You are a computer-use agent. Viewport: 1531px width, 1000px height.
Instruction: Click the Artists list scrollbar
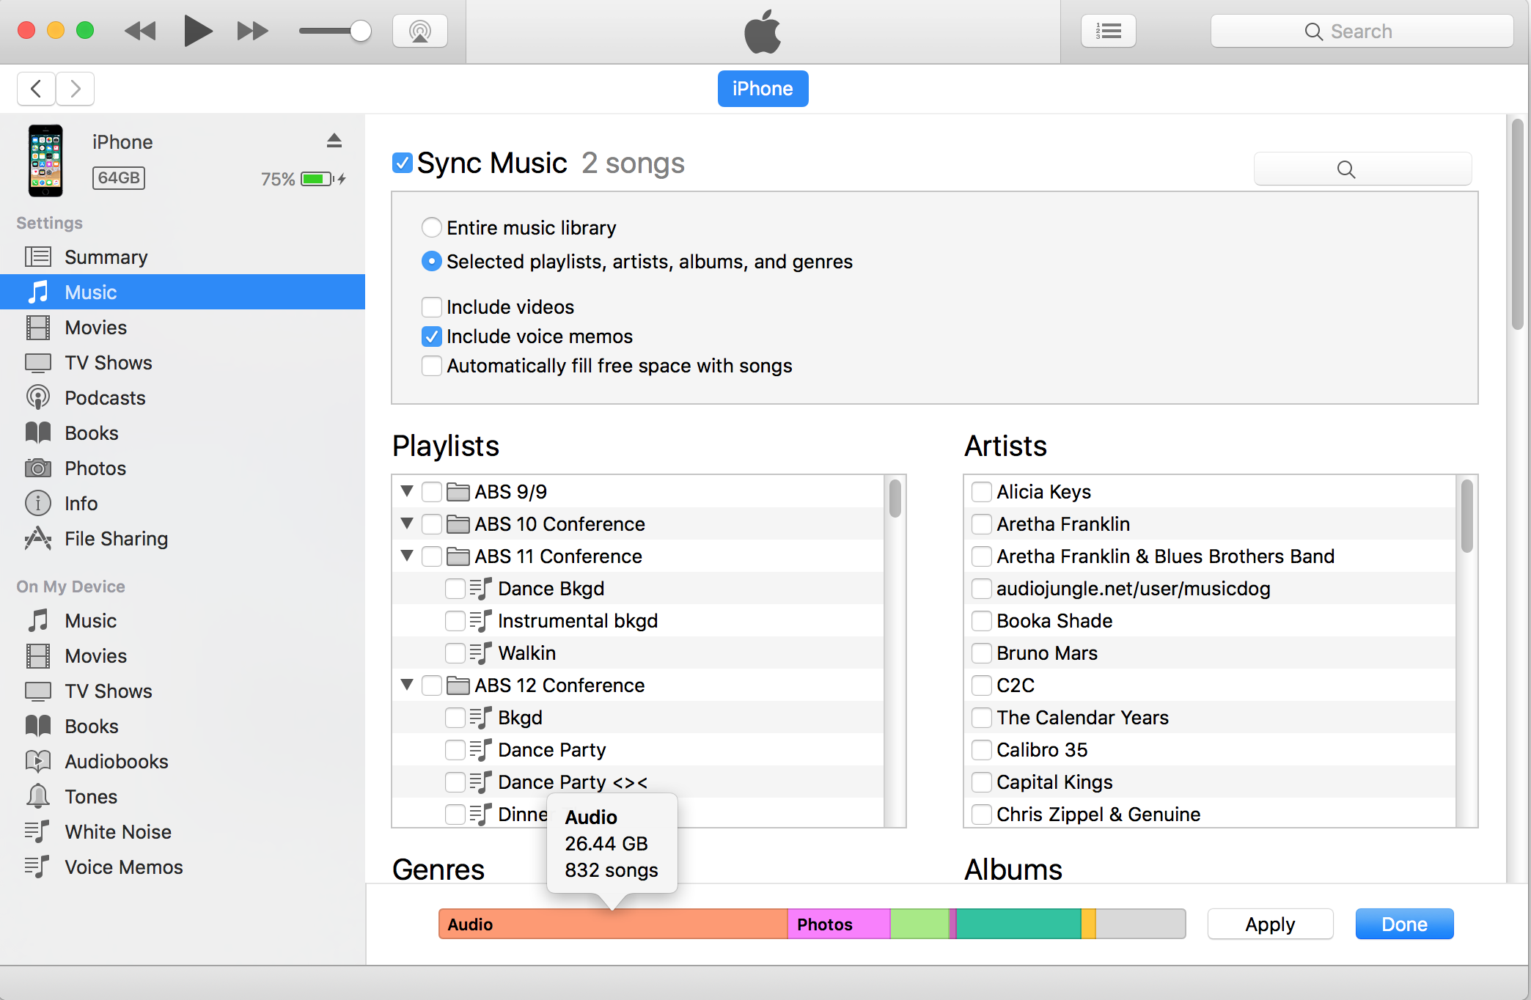(1466, 515)
